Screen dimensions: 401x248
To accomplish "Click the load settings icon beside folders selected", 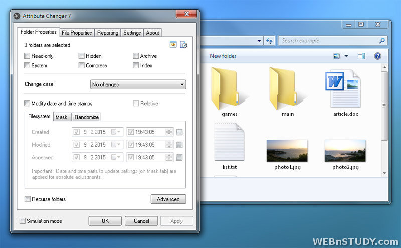I will pos(173,45).
